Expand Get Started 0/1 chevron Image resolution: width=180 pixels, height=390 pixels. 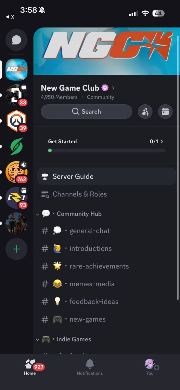point(162,141)
